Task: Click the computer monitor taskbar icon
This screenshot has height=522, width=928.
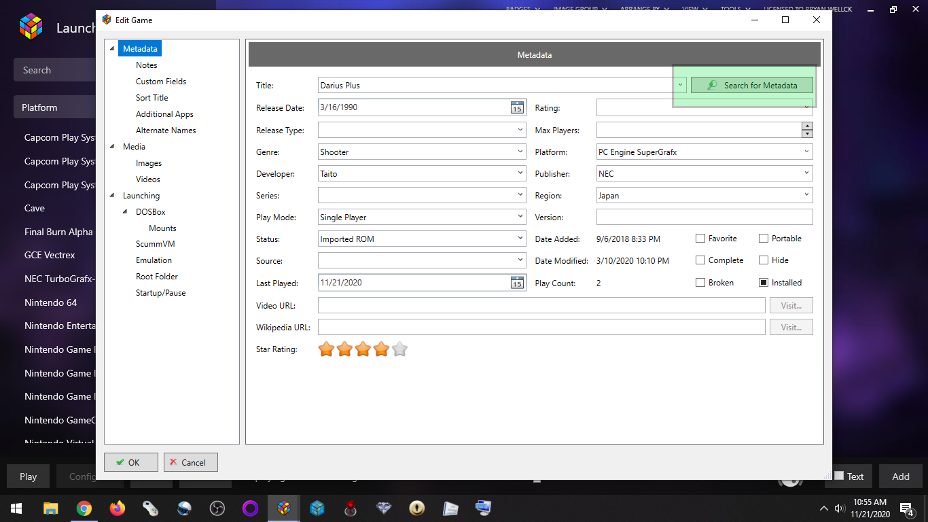Action: (484, 508)
